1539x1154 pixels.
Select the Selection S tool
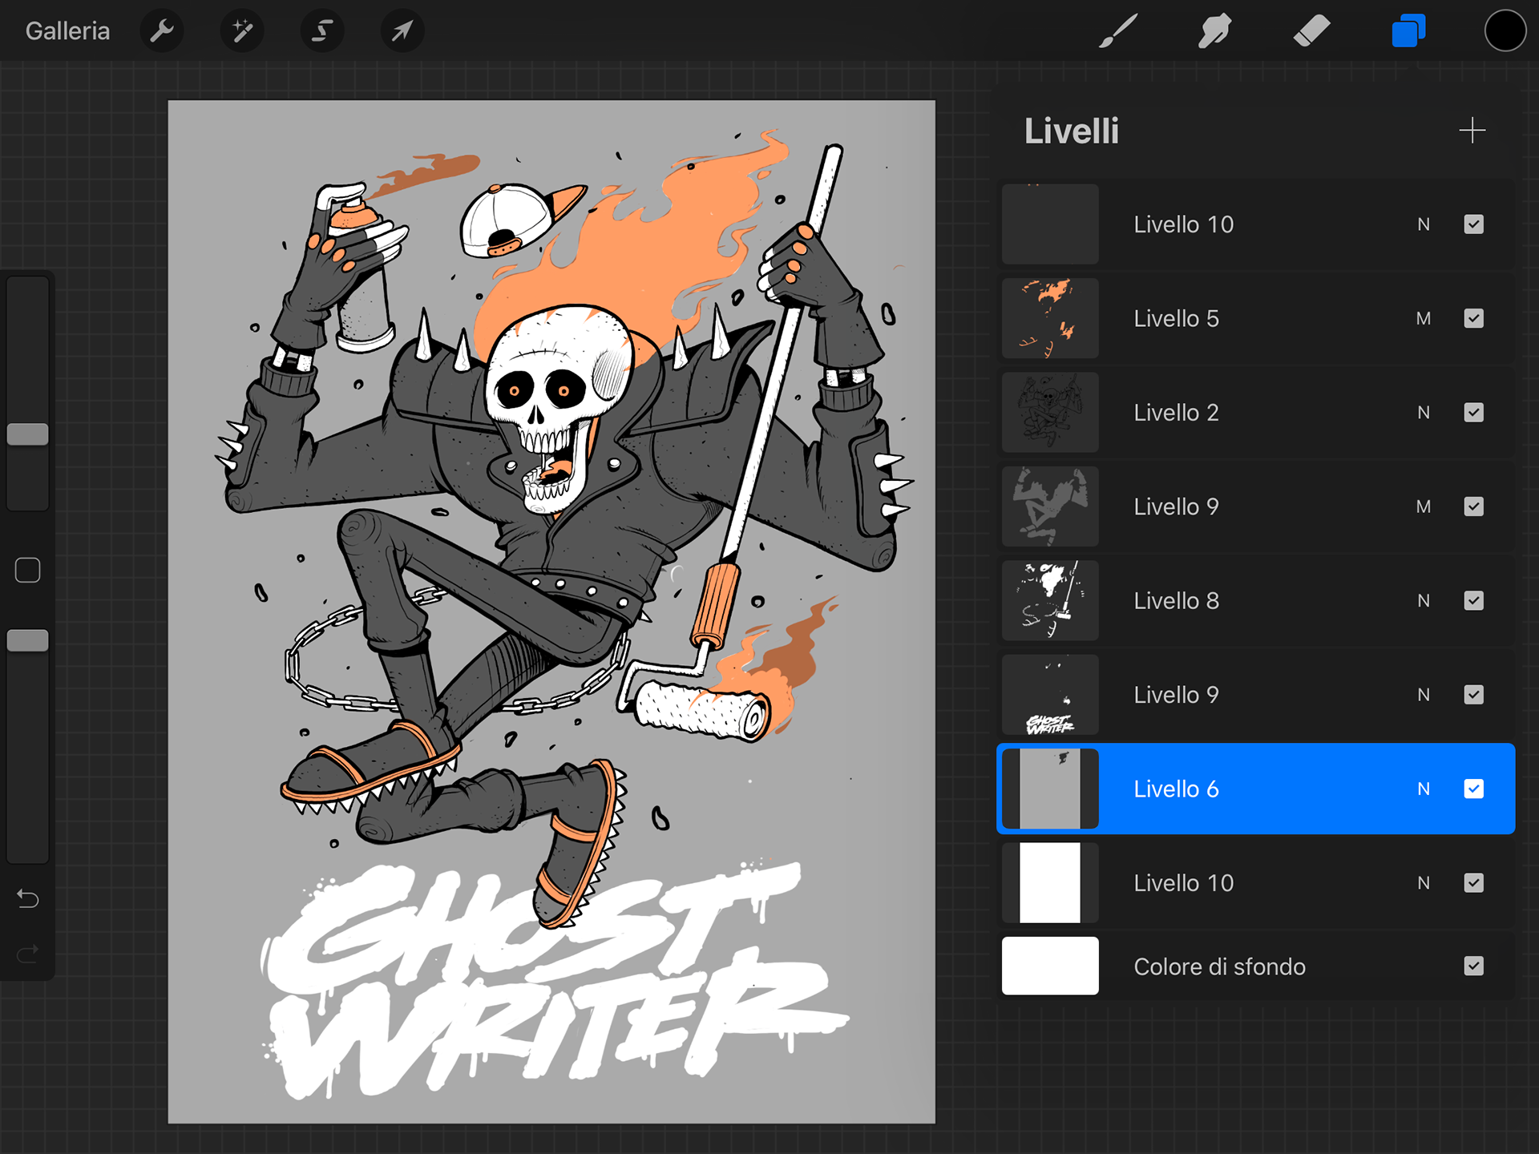tap(322, 31)
